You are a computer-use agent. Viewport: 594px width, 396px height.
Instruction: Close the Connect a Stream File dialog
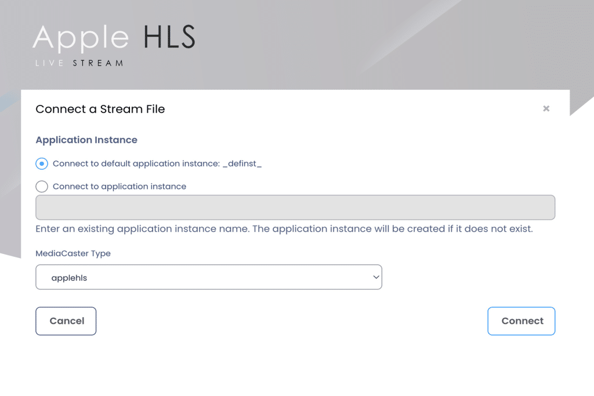[546, 108]
